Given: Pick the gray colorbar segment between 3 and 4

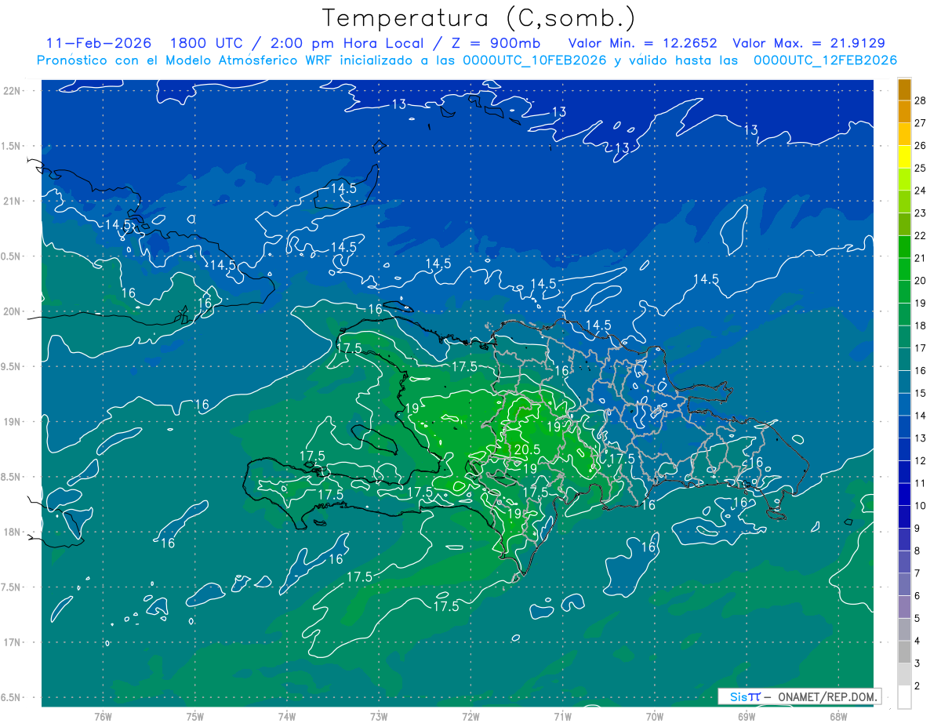Looking at the screenshot, I should [x=904, y=652].
